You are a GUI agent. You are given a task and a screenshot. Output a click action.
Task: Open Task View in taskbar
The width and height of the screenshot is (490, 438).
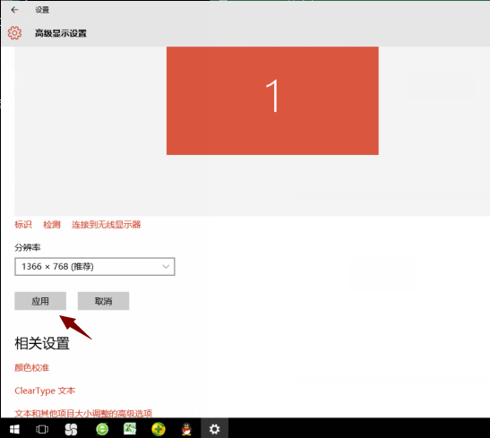point(42,429)
